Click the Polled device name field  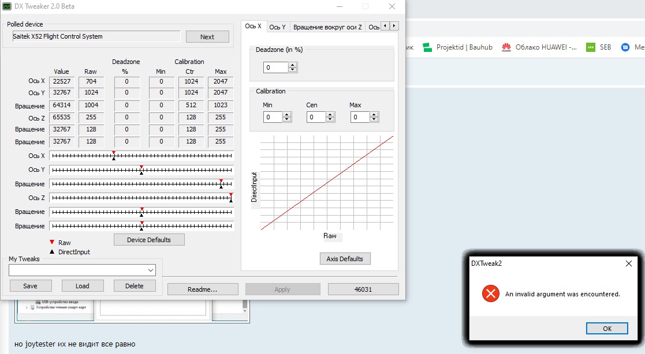(96, 36)
